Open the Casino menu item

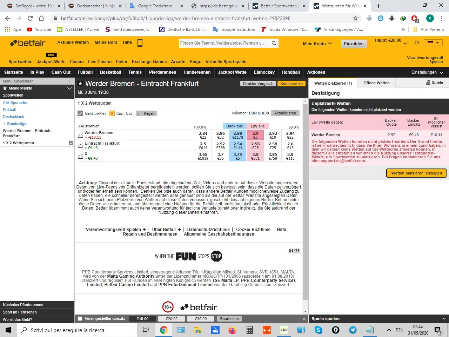coord(76,62)
